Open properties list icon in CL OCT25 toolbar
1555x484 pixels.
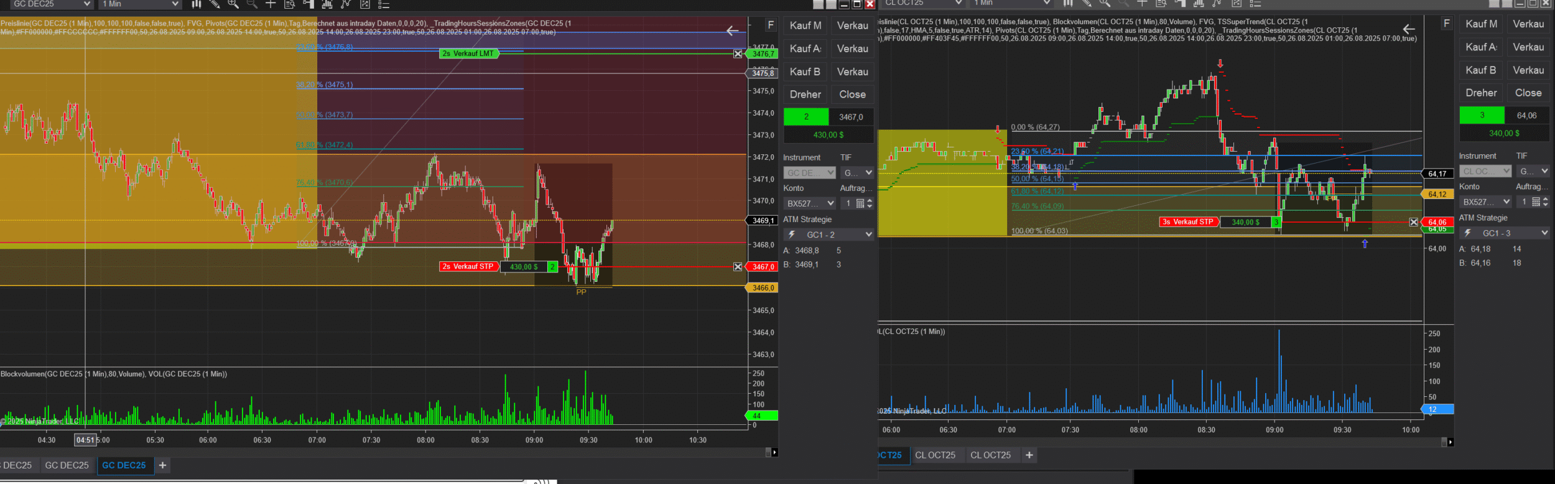point(1255,3)
